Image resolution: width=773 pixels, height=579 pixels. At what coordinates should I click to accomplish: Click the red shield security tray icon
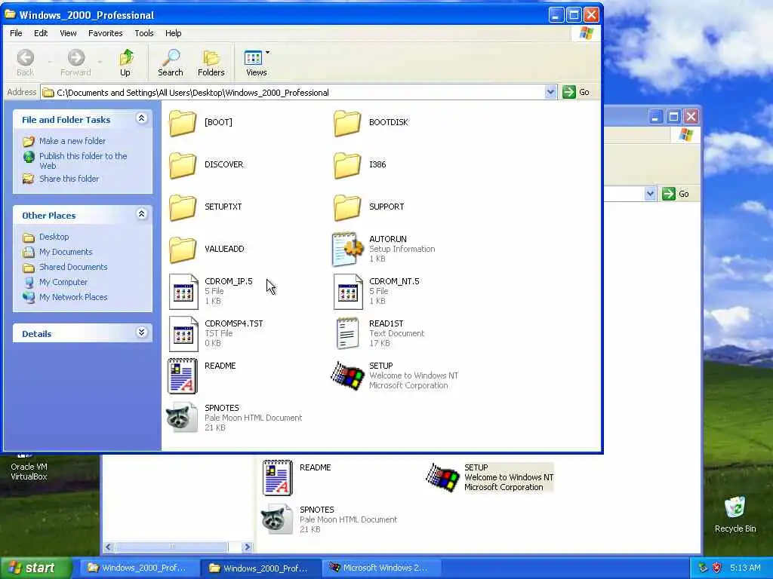717,568
